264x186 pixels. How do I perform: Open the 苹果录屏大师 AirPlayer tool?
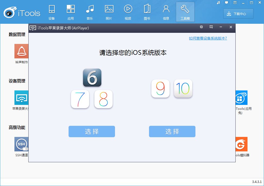tap(22, 98)
